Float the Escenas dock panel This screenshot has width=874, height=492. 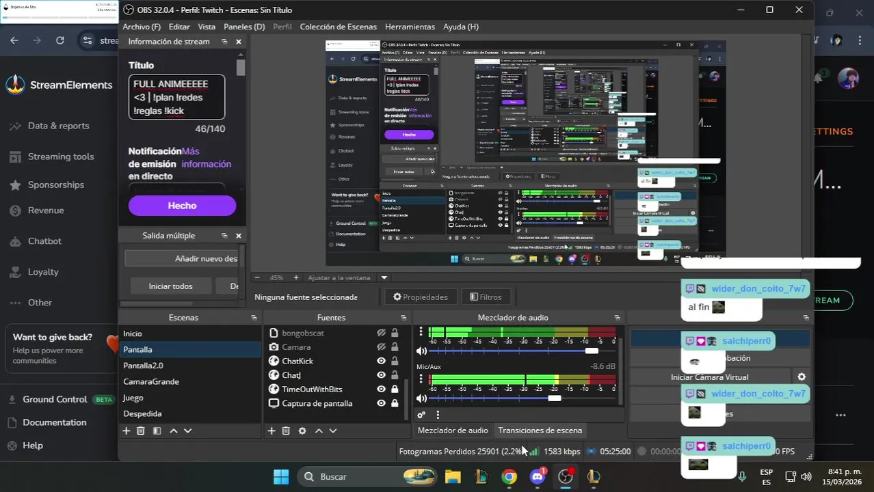(254, 318)
